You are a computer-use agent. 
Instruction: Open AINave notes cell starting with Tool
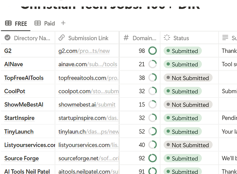point(228,64)
